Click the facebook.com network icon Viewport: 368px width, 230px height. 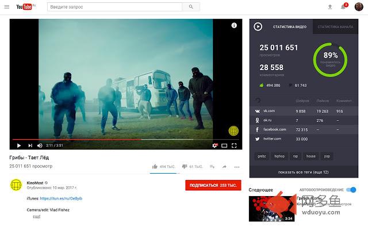(257, 129)
